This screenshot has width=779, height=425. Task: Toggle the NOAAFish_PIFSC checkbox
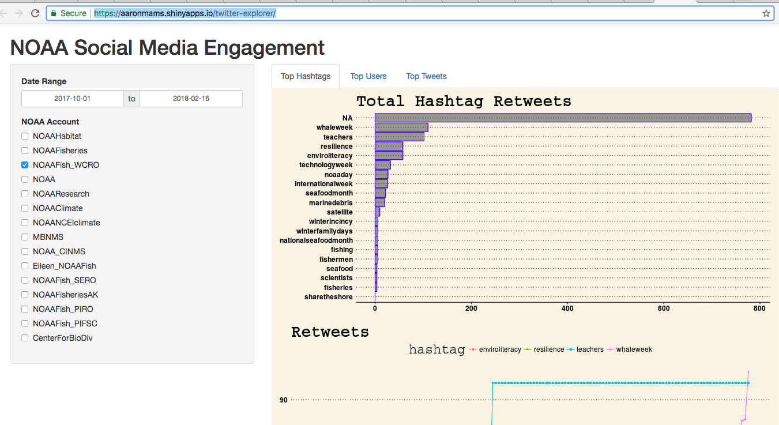(x=25, y=324)
